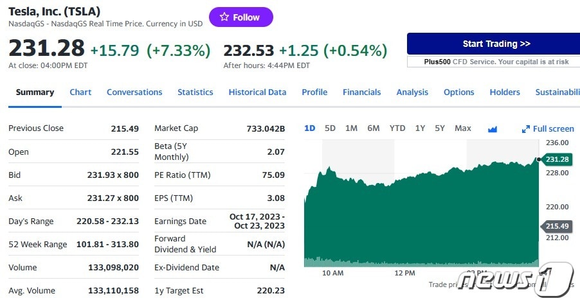Click the 231.28 current price chart marker
580x305 pixels.
(557, 159)
